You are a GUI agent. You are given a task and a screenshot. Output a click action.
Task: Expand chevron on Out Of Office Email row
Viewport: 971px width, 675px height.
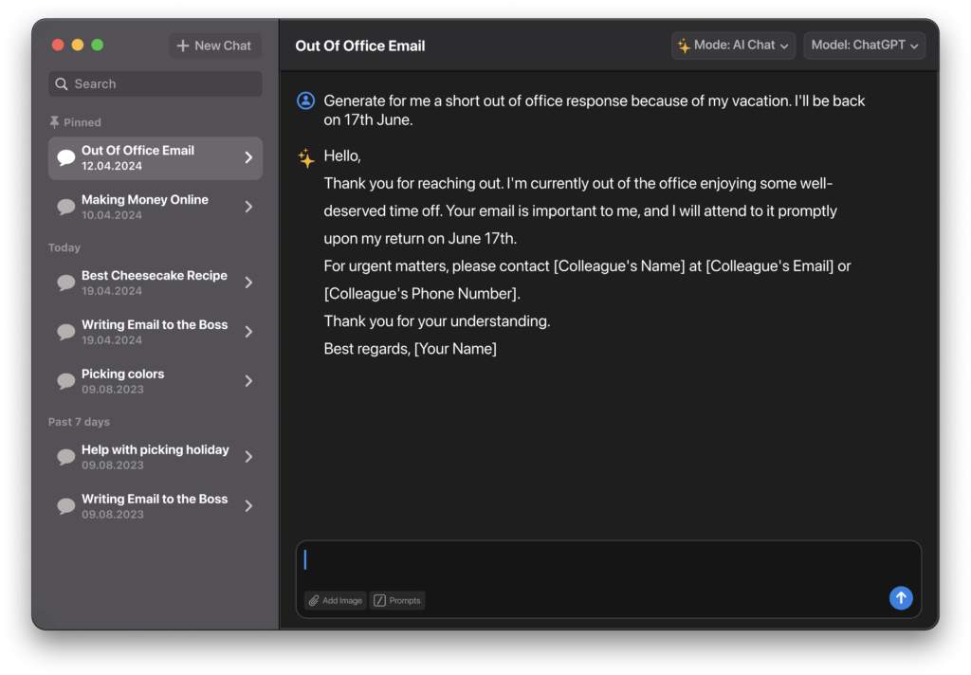(x=248, y=157)
